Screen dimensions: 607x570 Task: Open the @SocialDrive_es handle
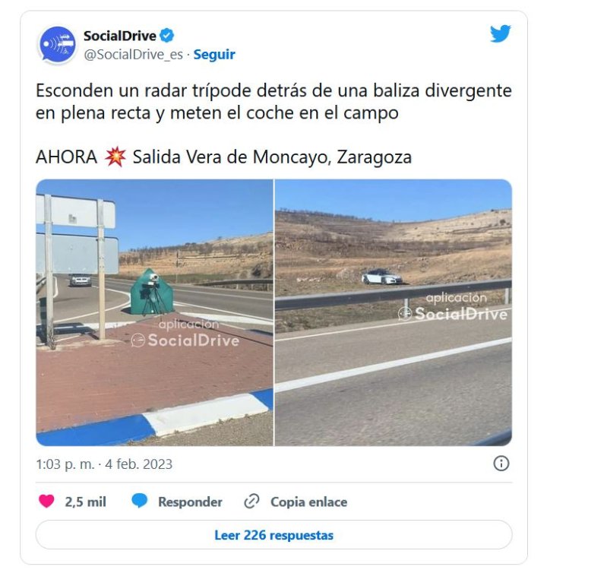133,55
